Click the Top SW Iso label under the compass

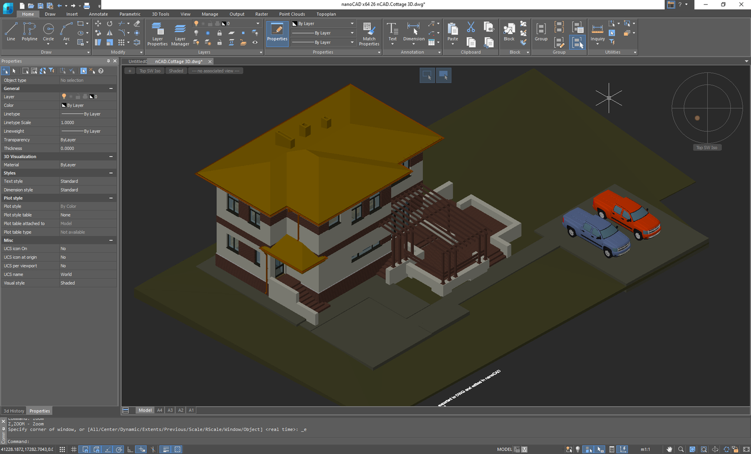tap(706, 147)
